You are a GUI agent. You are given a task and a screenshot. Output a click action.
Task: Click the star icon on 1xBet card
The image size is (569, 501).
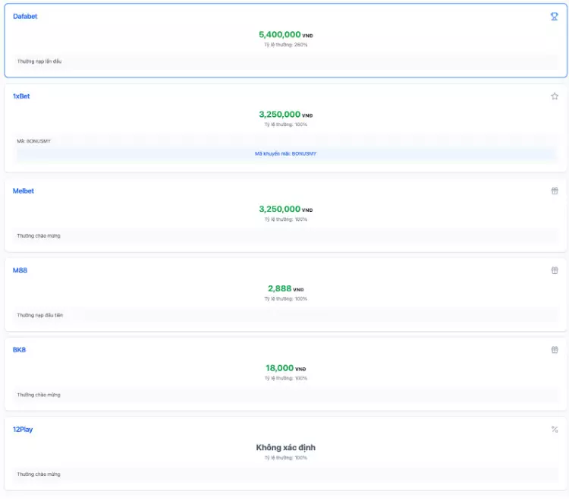coord(555,96)
